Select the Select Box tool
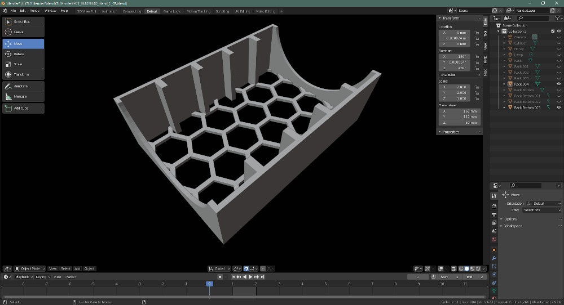This screenshot has width=564, height=305. pos(23,22)
